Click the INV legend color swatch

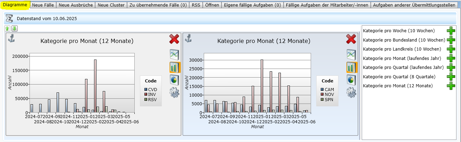146,94
